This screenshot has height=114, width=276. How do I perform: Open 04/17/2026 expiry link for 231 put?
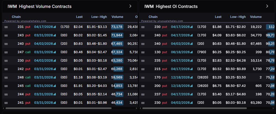[44, 27]
